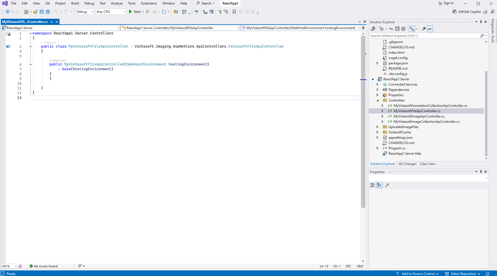Expand the UploadedImageFiles folder node

pyautogui.click(x=377, y=127)
